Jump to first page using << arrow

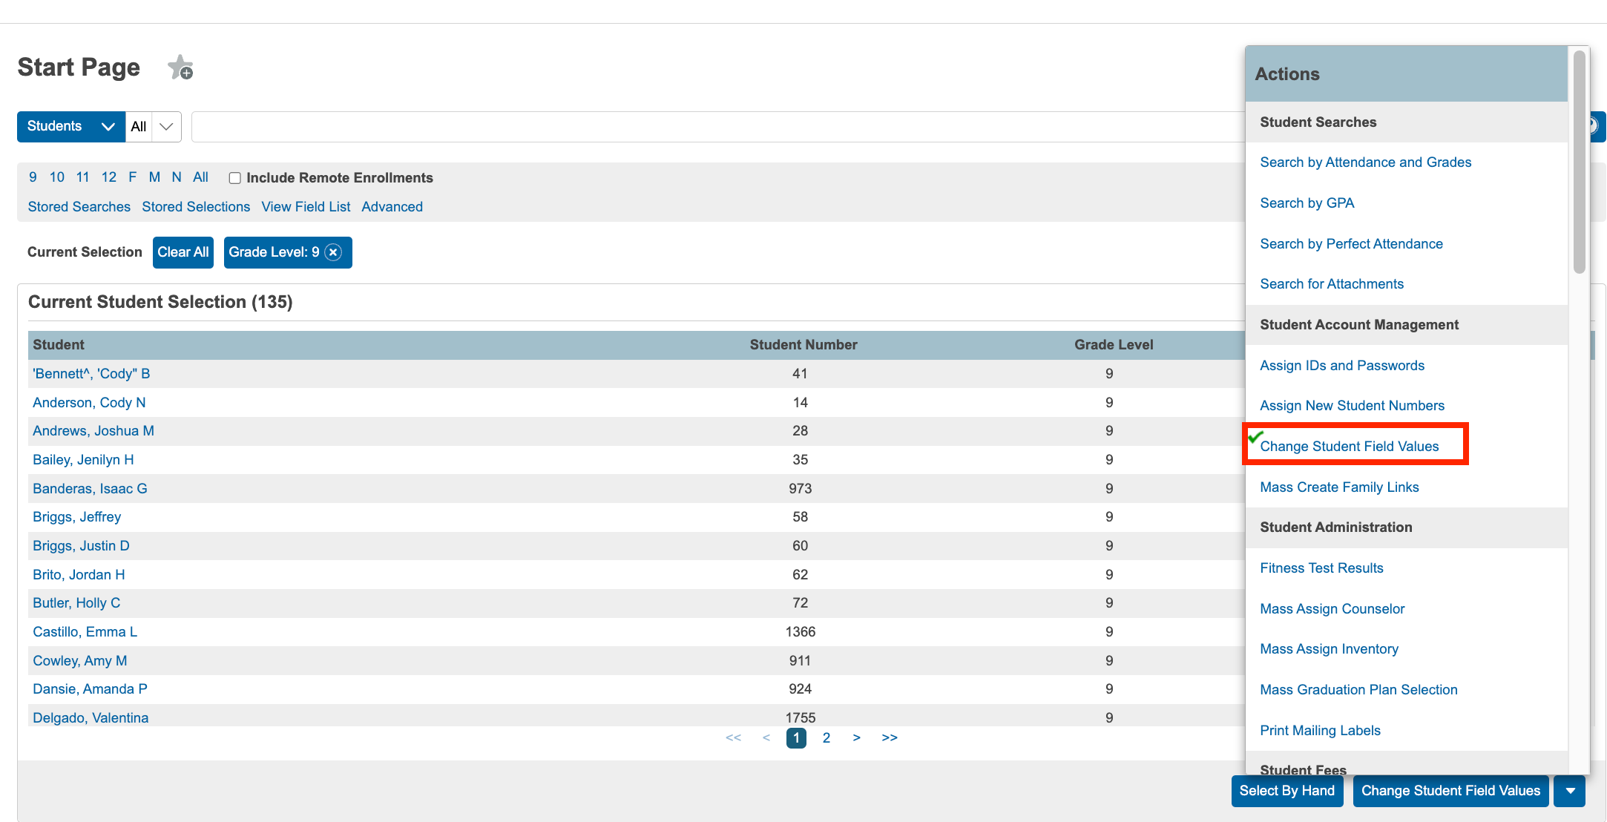(x=733, y=737)
